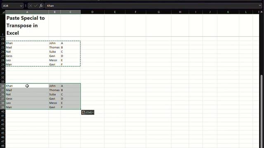Select row 30 header
Screen dimensions: 264x148
[x=3, y=69]
